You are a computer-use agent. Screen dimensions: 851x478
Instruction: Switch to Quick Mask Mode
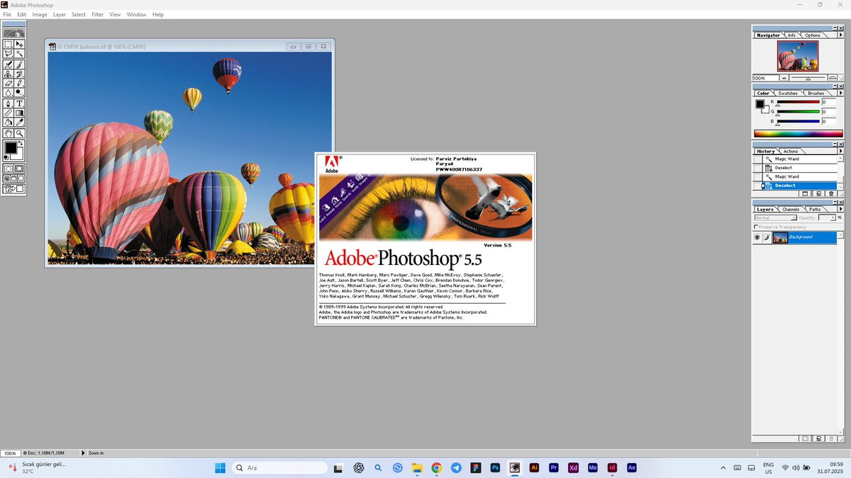(x=19, y=169)
